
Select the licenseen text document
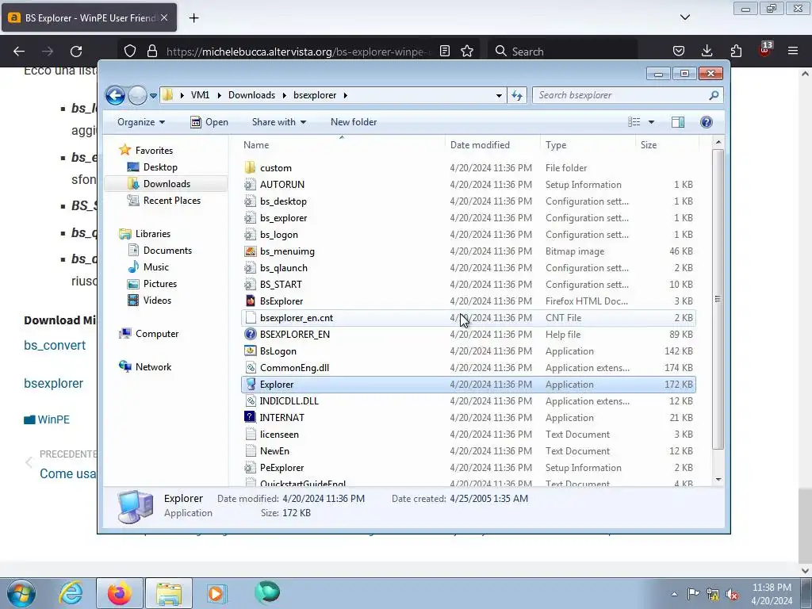[279, 435]
